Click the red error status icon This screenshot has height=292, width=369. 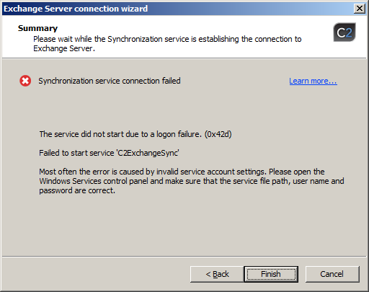coord(25,81)
